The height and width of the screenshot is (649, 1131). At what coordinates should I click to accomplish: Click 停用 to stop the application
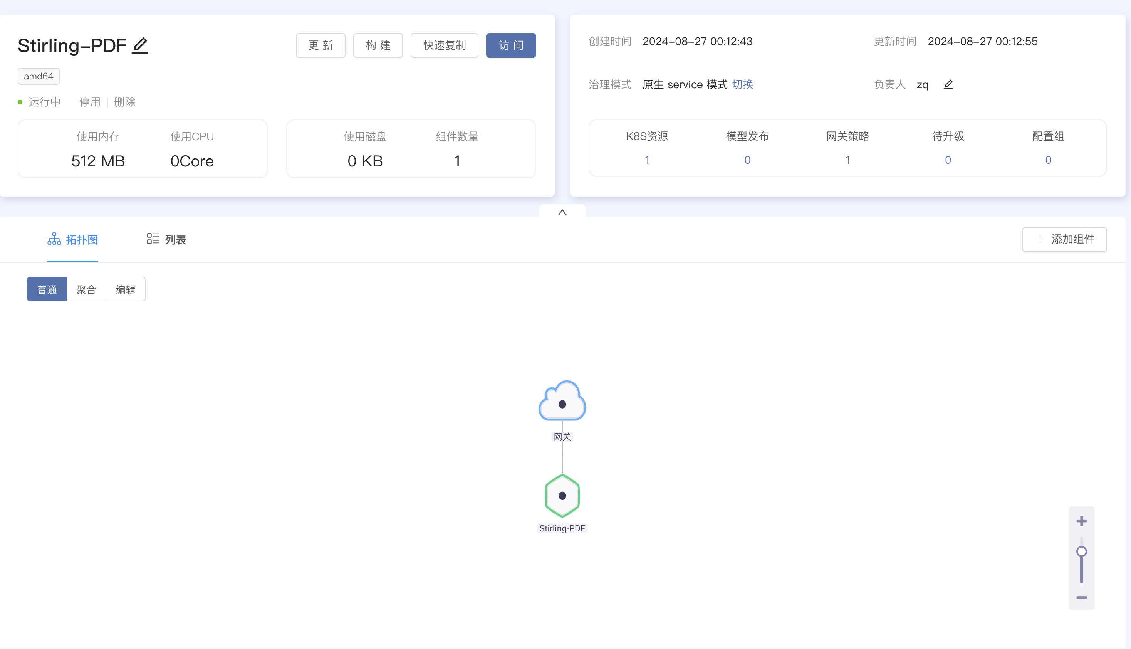point(89,102)
